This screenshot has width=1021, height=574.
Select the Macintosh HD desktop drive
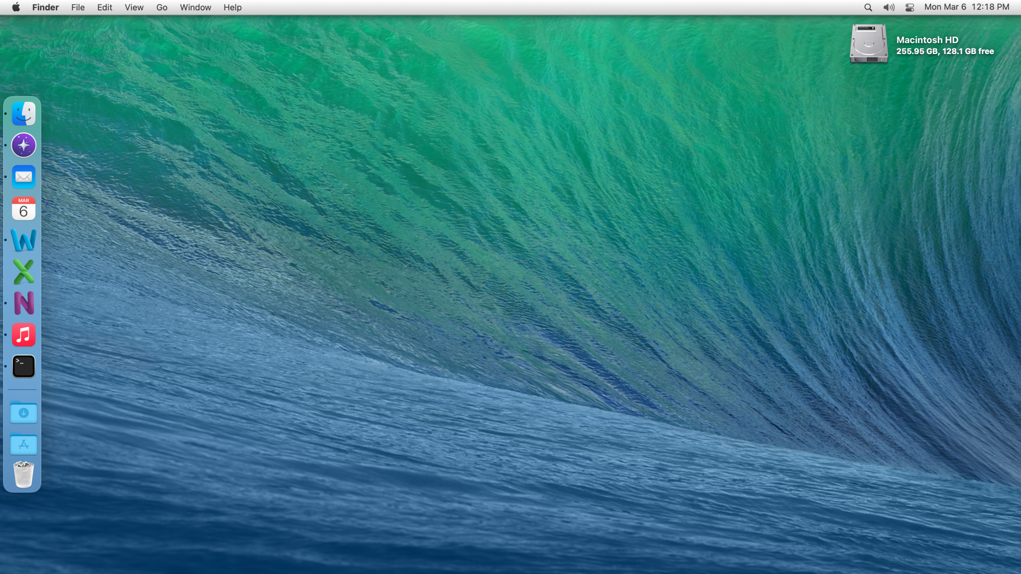[868, 44]
